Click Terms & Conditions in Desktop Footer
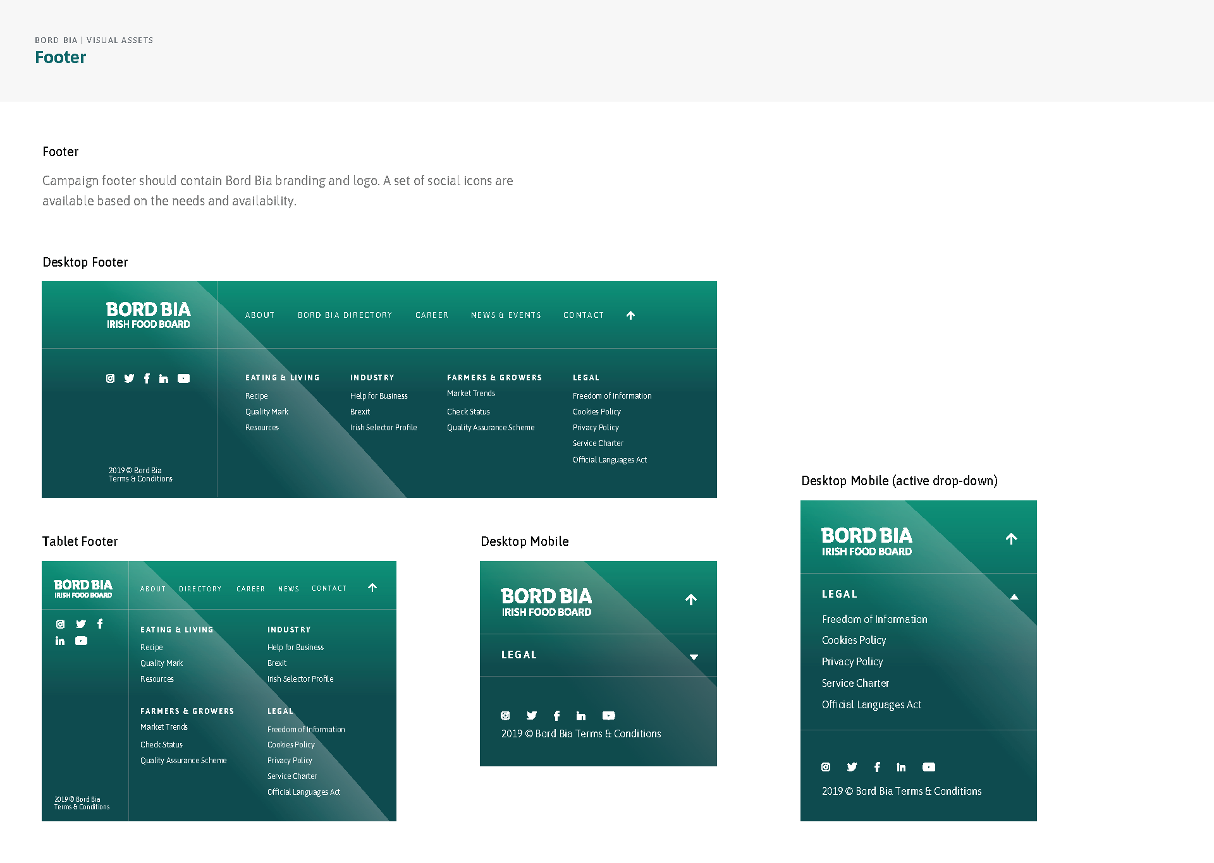This screenshot has height=863, width=1214. click(140, 479)
